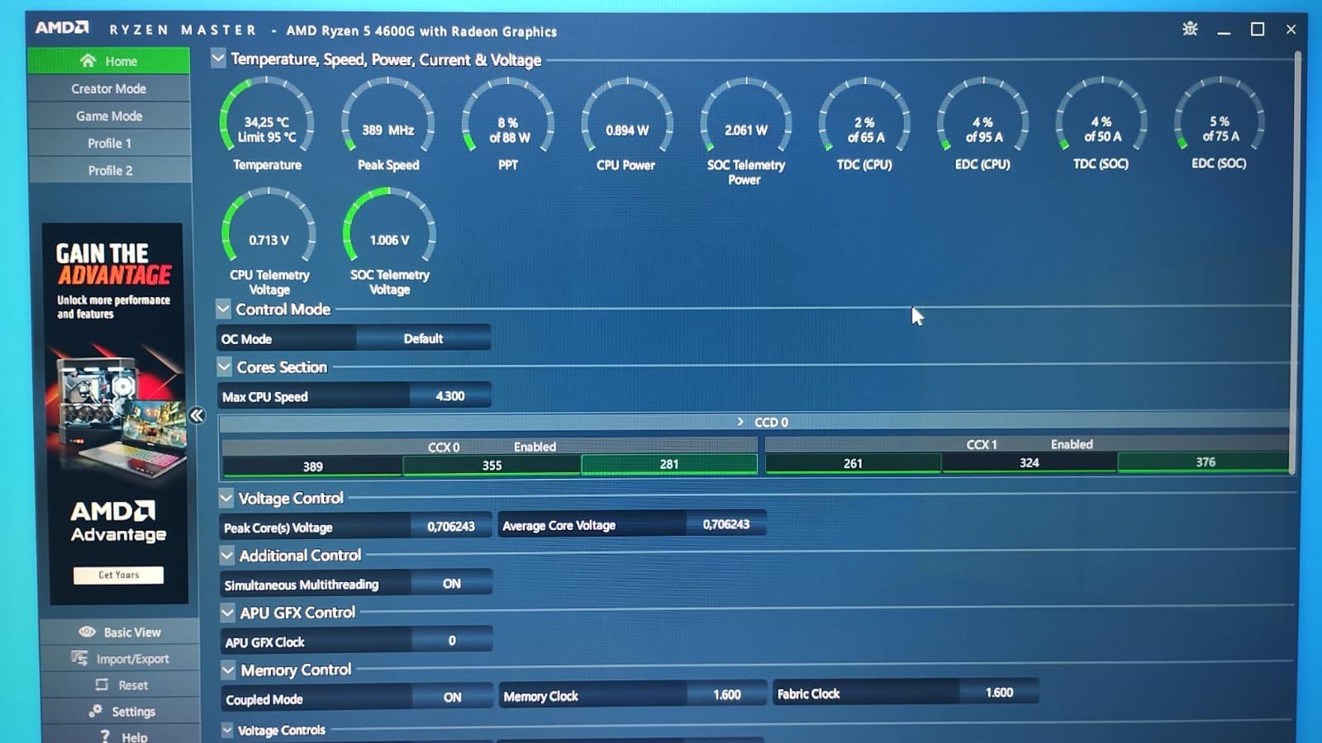Viewport: 1322px width, 743px height.
Task: Click APU GFX Clock value 0
Action: point(452,641)
